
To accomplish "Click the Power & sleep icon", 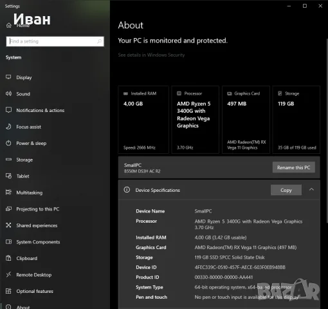I will click(8, 143).
